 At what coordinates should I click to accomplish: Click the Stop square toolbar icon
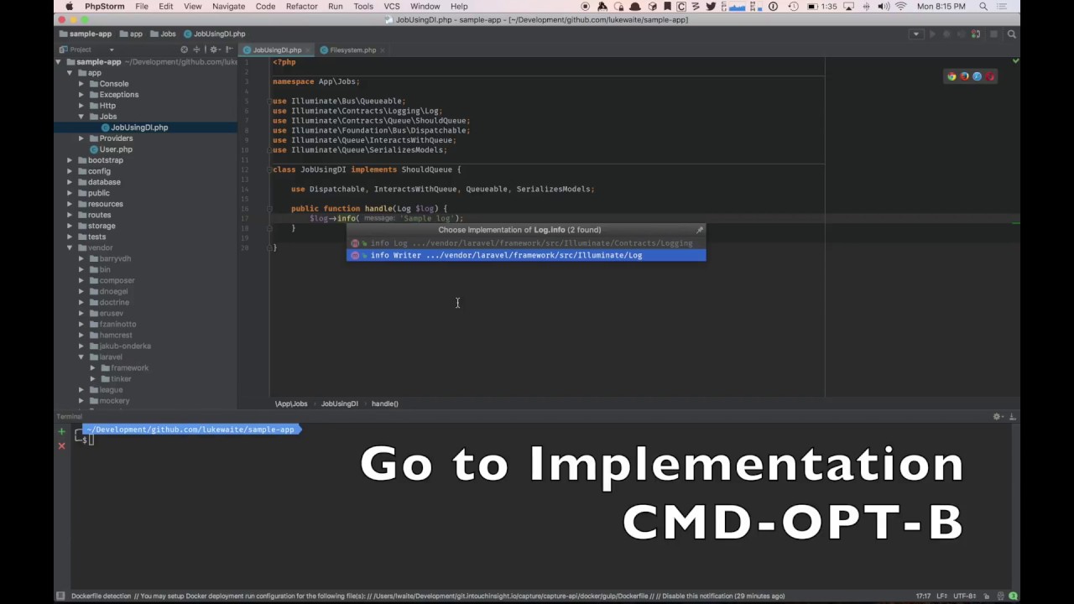point(993,34)
